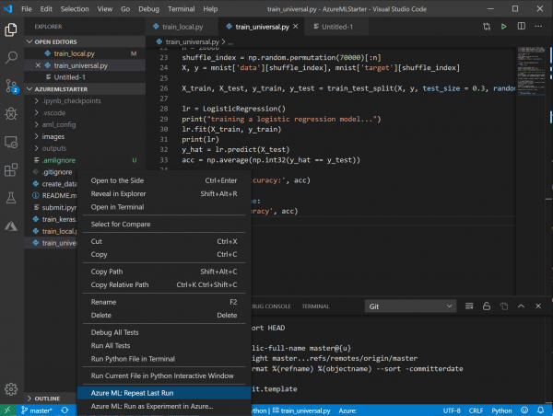Open Remote Explorer icon in activity bar
This screenshot has height=416, width=553.
click(x=12, y=142)
